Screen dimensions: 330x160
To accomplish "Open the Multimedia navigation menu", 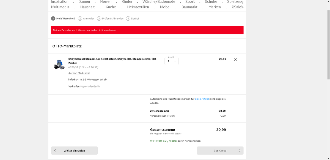I will pyautogui.click(x=60, y=7).
